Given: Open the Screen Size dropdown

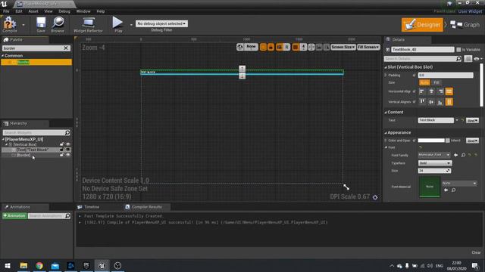Looking at the screenshot, I should click(x=343, y=47).
